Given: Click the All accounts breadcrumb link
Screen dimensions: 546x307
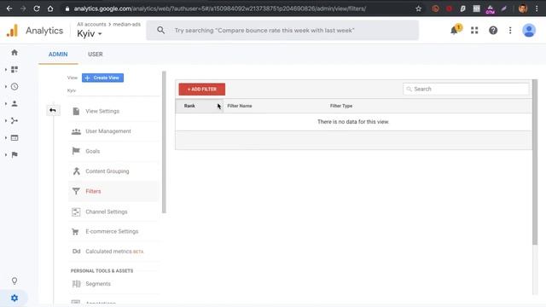Looking at the screenshot, I should click(x=91, y=24).
